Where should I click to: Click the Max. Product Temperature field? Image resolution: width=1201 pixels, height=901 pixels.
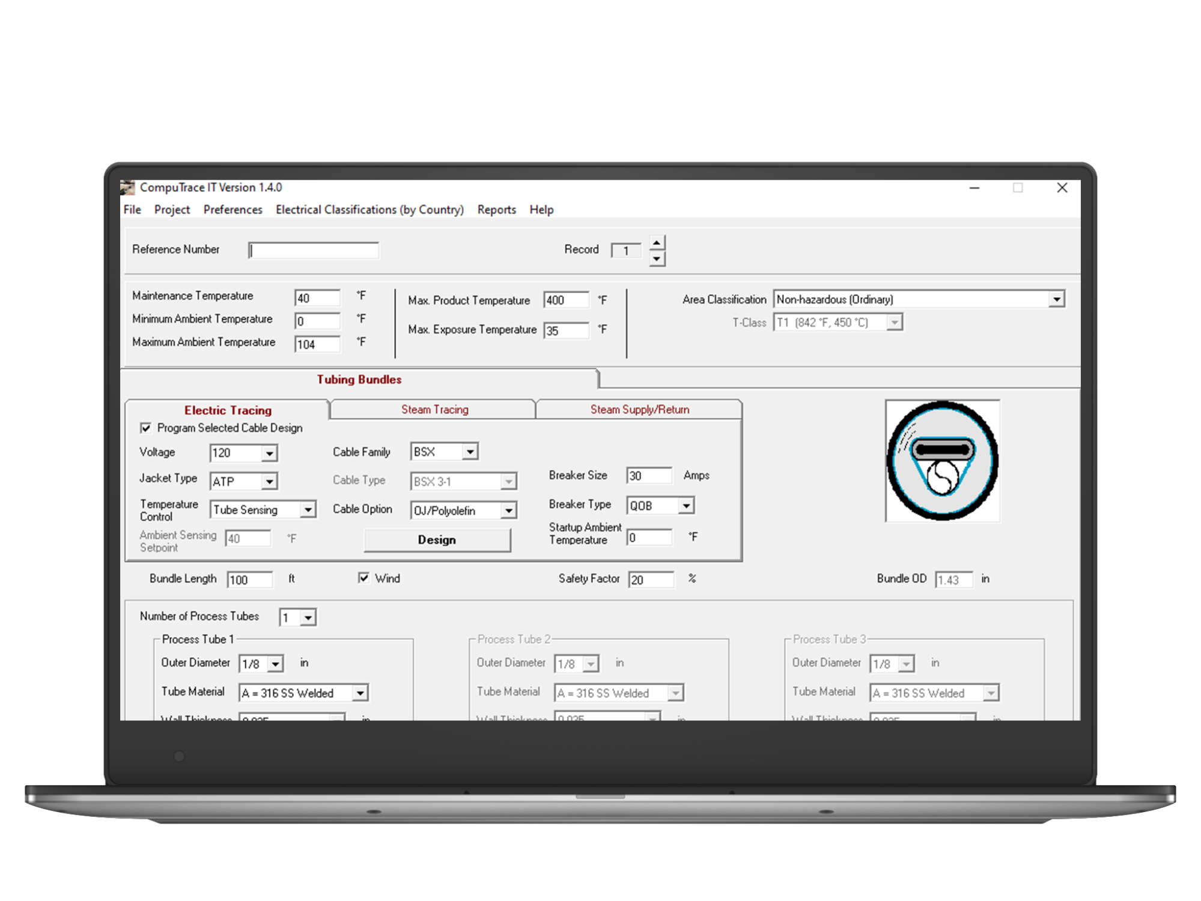tap(566, 300)
